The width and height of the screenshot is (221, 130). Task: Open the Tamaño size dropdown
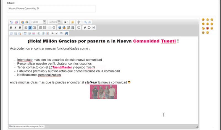pos(54,22)
